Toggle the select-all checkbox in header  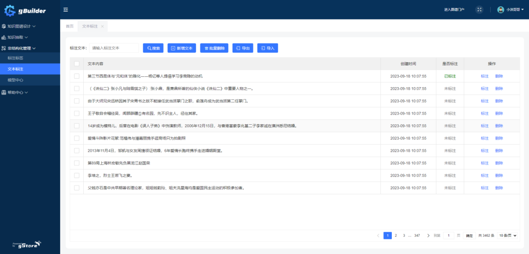(x=76, y=64)
